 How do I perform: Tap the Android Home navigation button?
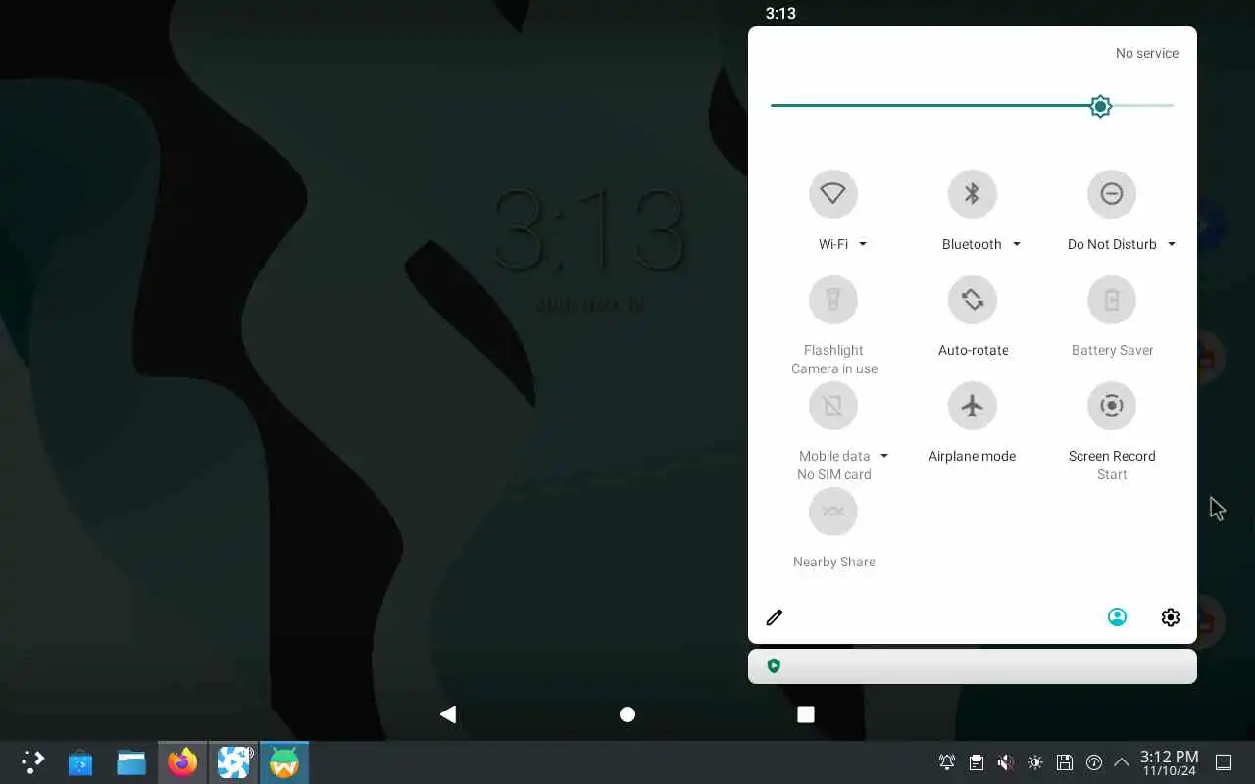tap(627, 714)
